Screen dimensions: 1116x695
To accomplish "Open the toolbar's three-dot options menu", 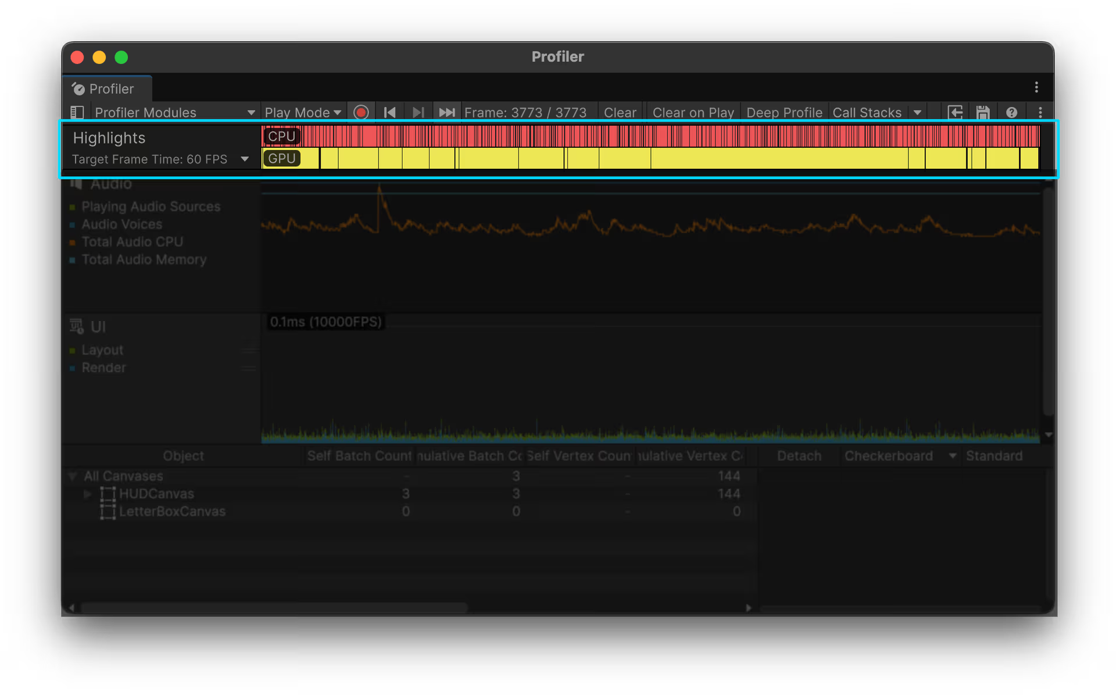I will point(1040,112).
